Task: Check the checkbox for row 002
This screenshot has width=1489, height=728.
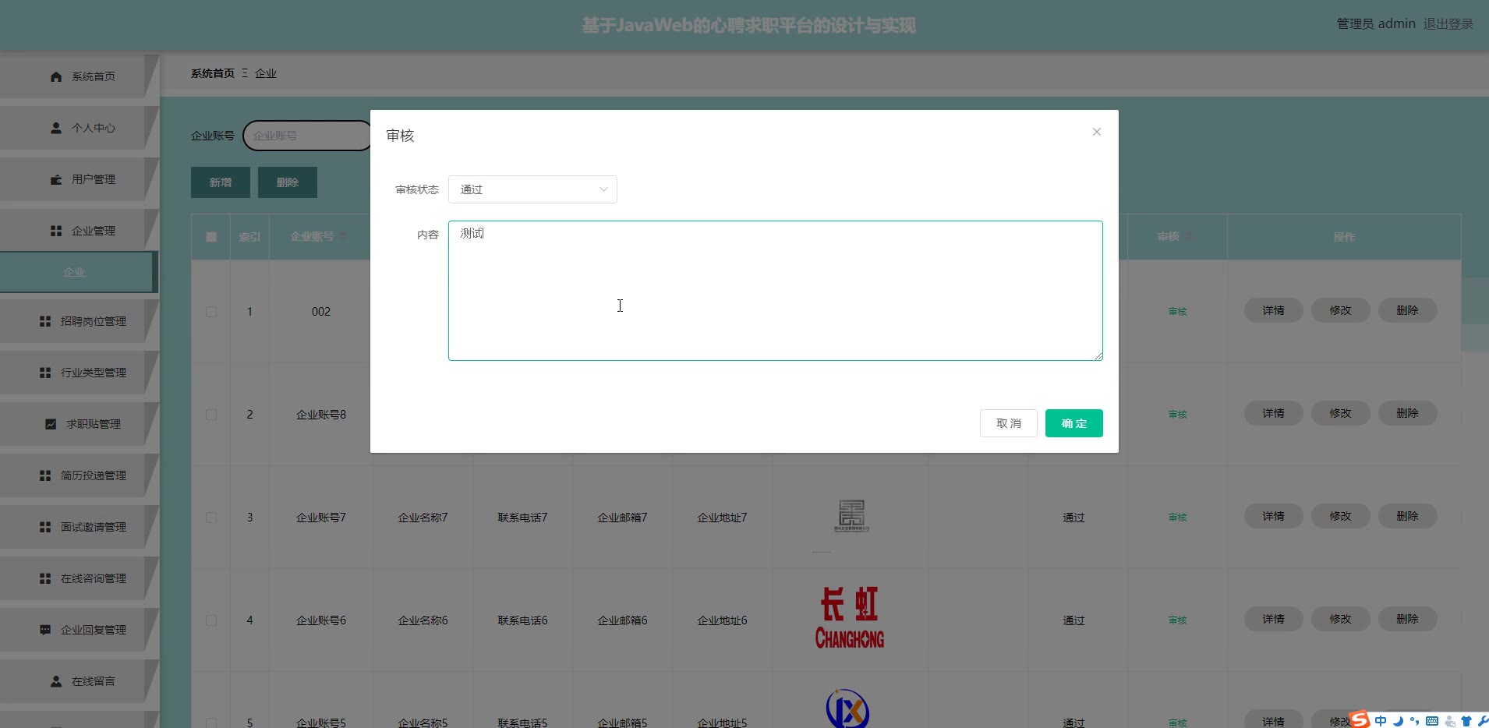Action: pyautogui.click(x=211, y=312)
